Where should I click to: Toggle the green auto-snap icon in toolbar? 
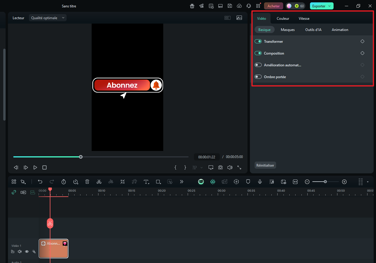pos(213,182)
